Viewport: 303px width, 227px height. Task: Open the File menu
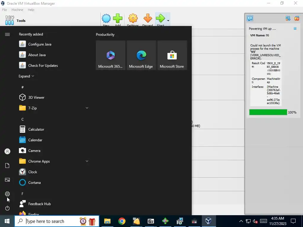coord(4,10)
